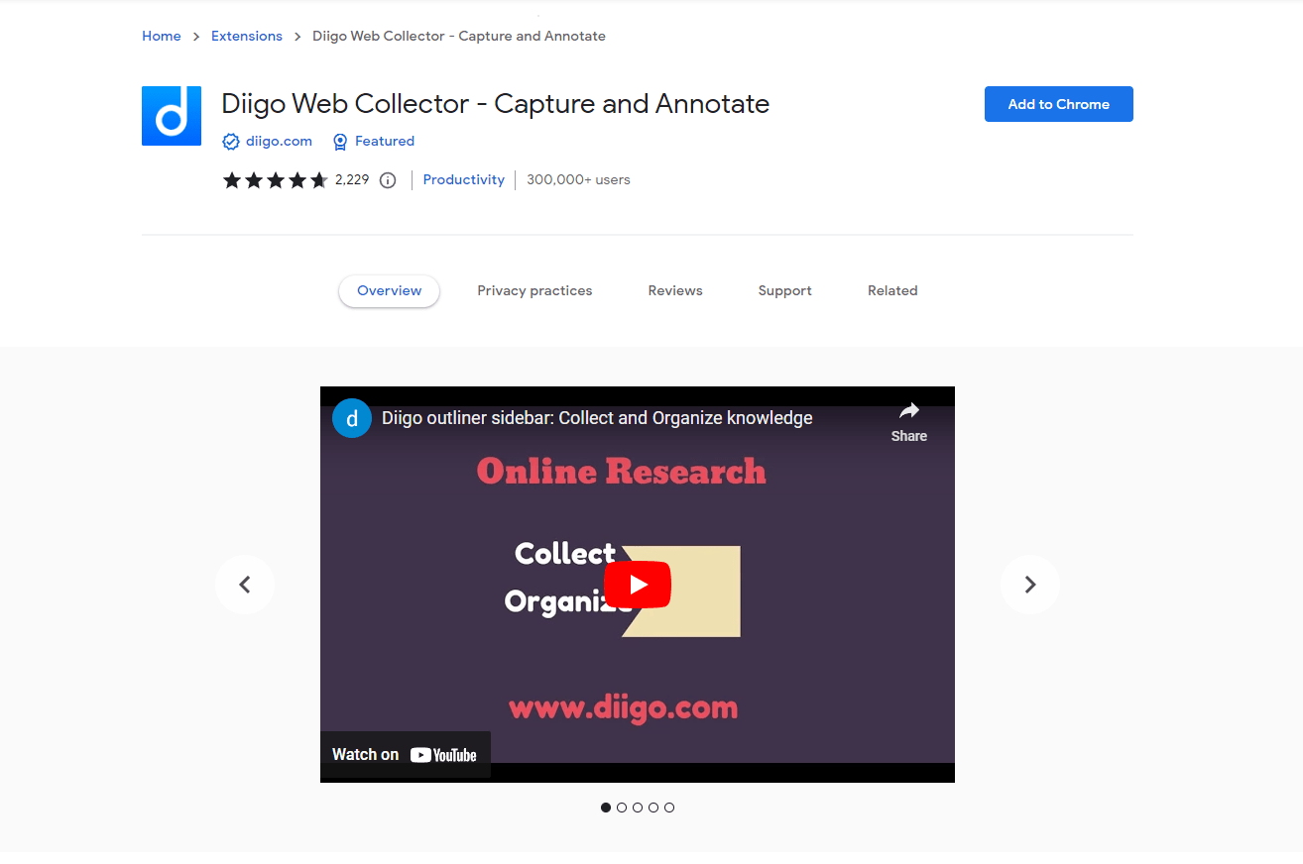
Task: Click the verified publisher badge icon
Action: tap(230, 141)
